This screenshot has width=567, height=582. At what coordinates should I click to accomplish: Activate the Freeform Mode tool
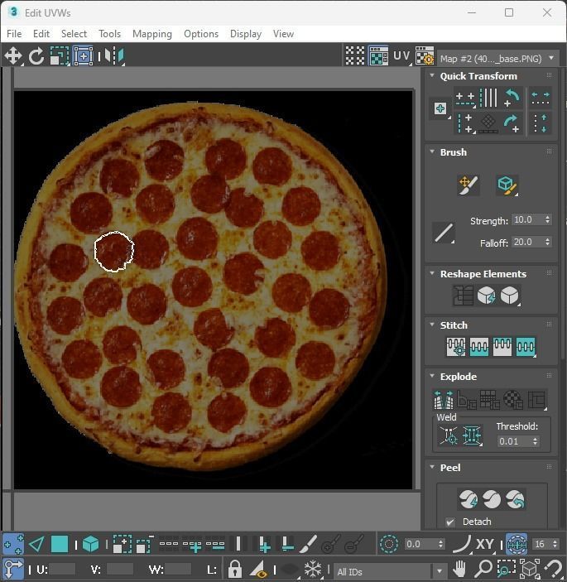(x=83, y=56)
